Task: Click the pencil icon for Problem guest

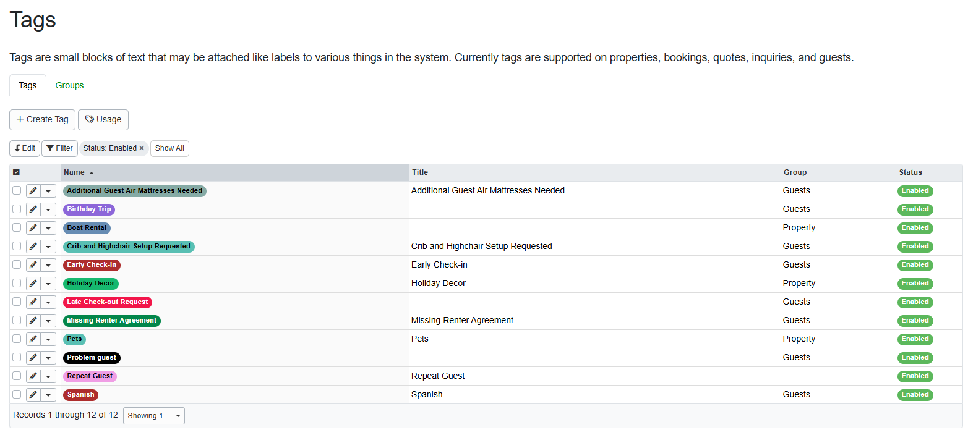Action: (x=33, y=358)
